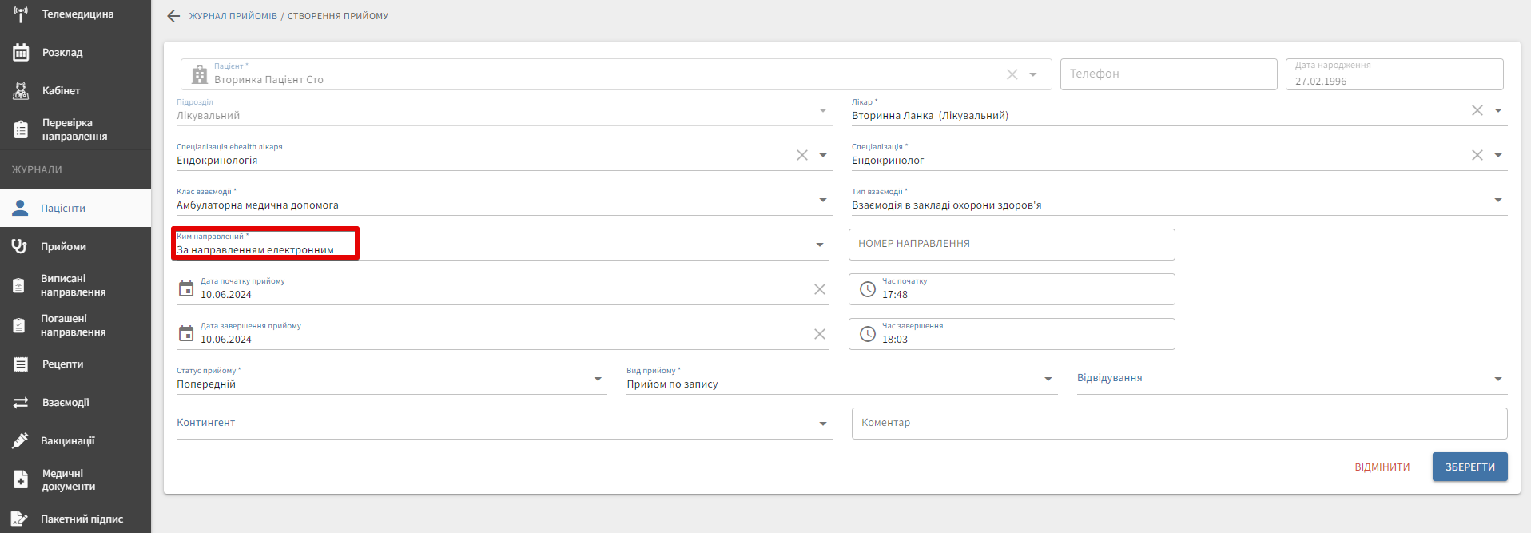This screenshot has width=1531, height=533.
Task: Clear the Ендокринологія ehealth specialization
Action: point(801,155)
